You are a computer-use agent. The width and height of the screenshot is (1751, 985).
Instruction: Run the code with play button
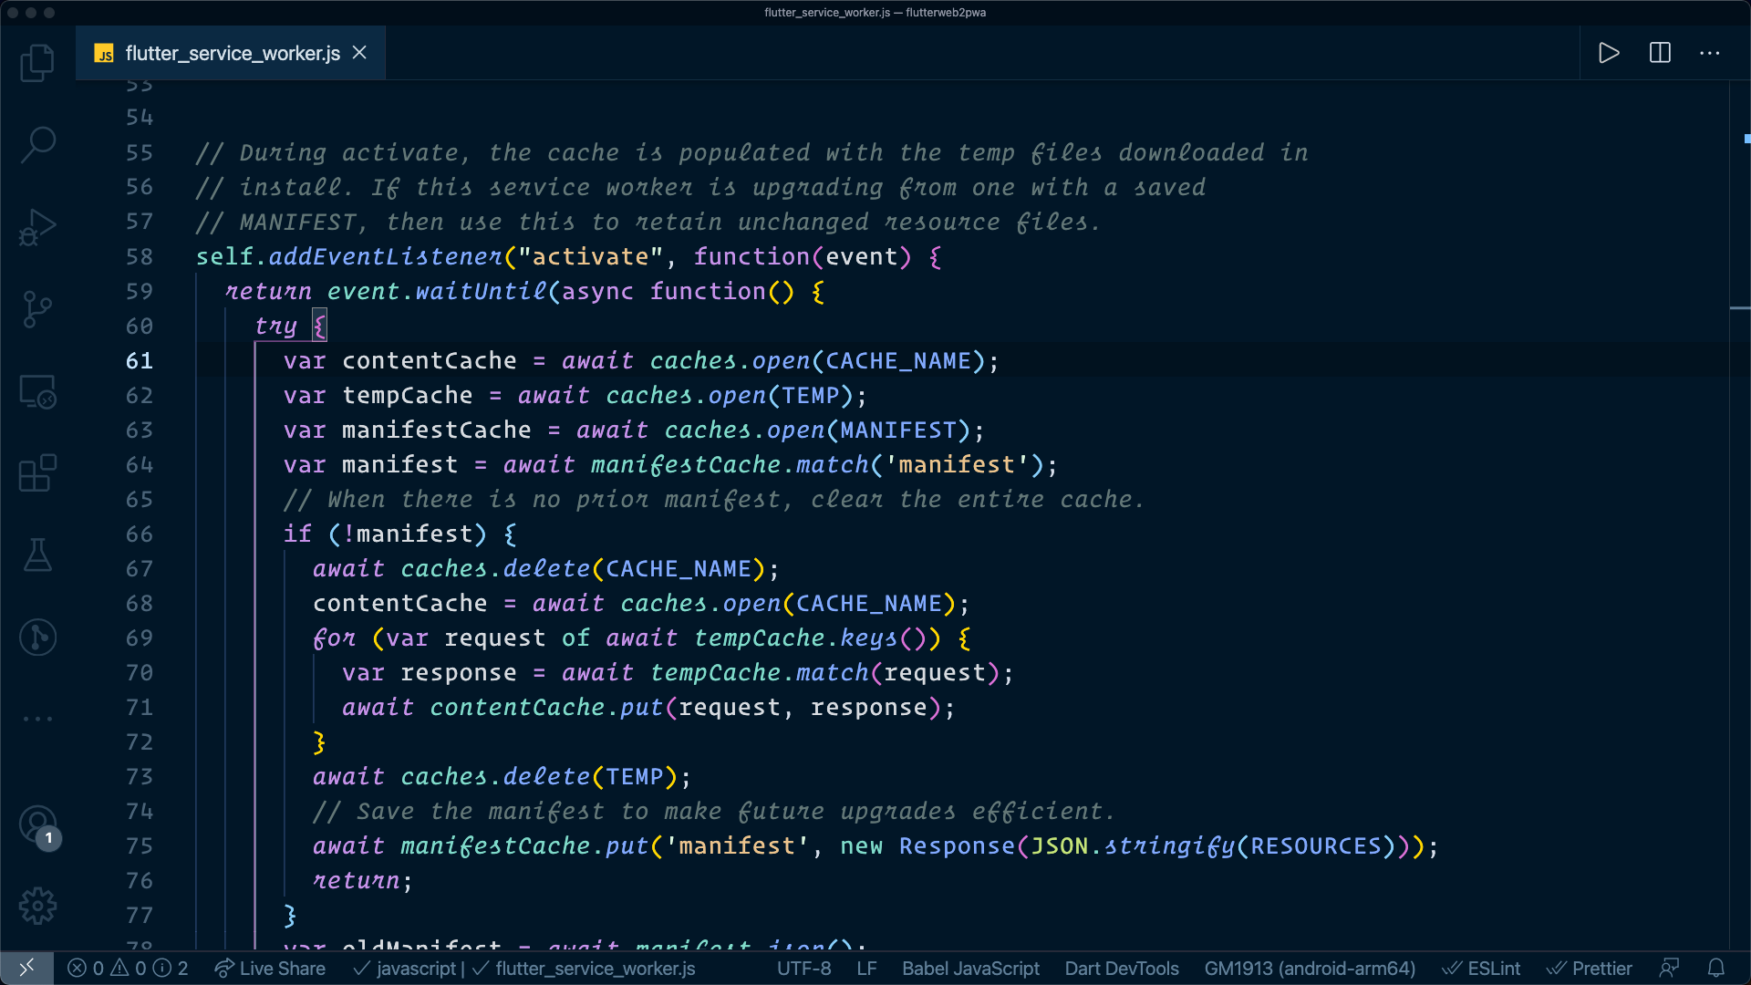pos(1609,53)
